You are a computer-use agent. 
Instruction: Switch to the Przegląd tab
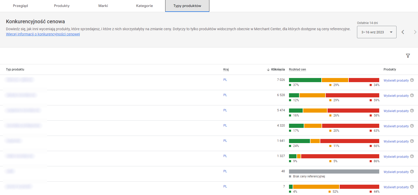20,6
